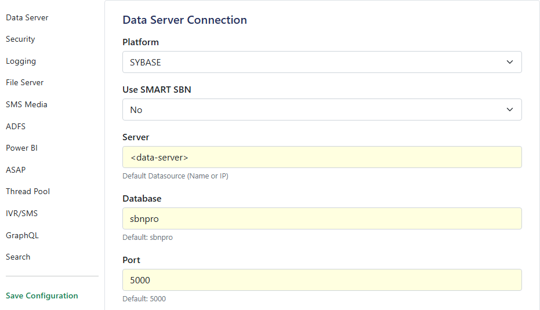Go to IVR/SMS section
The image size is (540, 310).
click(x=21, y=213)
